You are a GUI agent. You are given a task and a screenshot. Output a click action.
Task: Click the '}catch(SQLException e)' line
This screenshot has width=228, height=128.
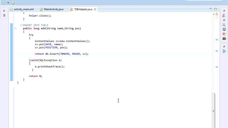pyautogui.click(x=45, y=60)
